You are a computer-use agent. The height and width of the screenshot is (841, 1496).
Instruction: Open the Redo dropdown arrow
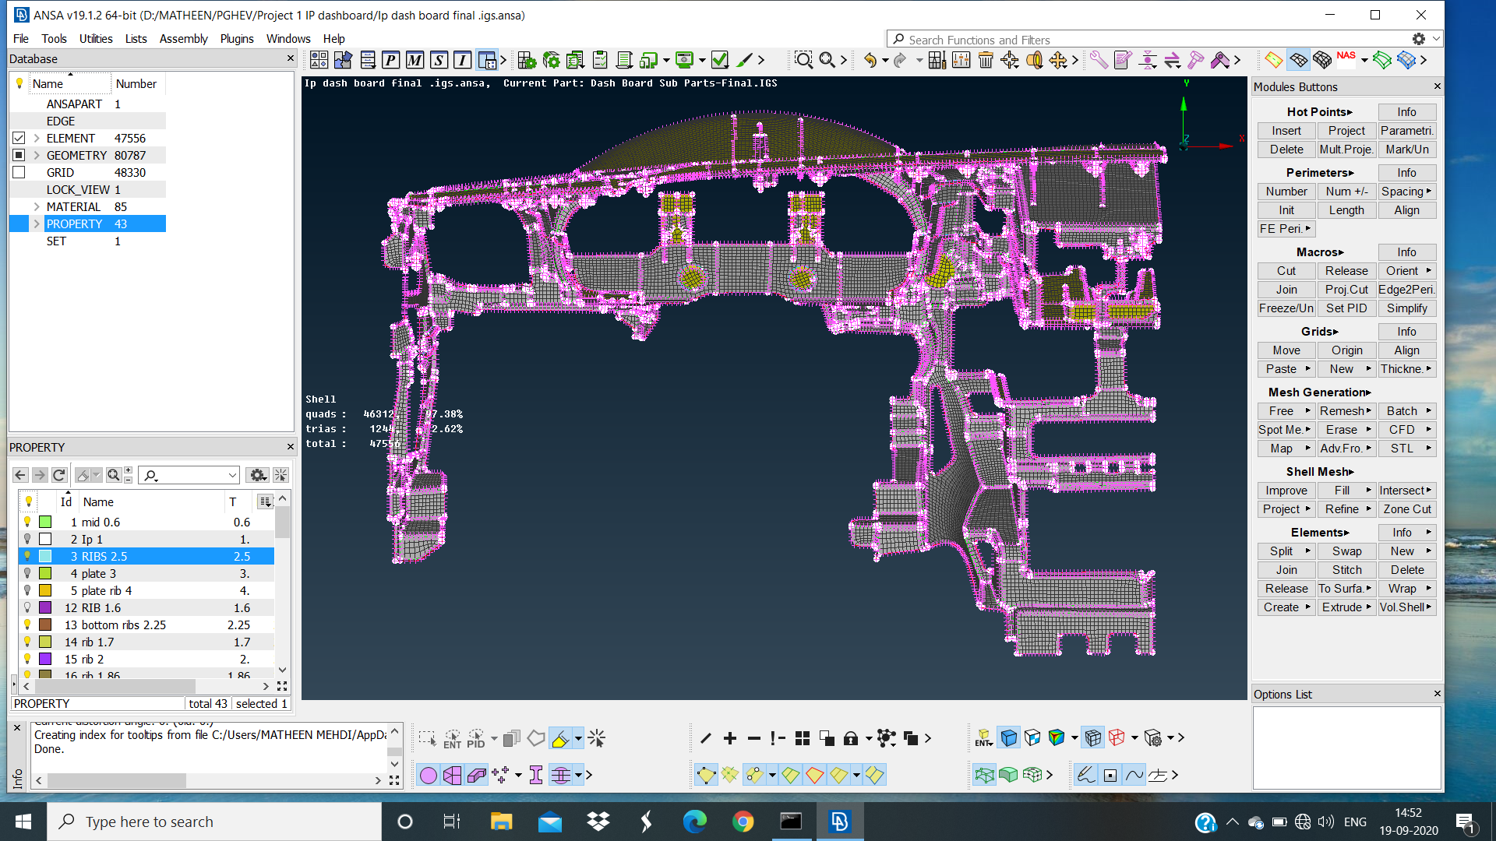[x=918, y=60]
